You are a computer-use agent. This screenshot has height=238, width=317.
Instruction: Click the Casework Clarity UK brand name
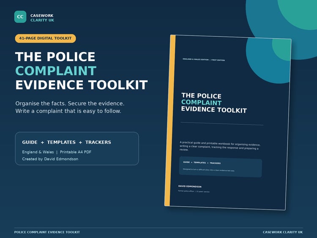42,18
